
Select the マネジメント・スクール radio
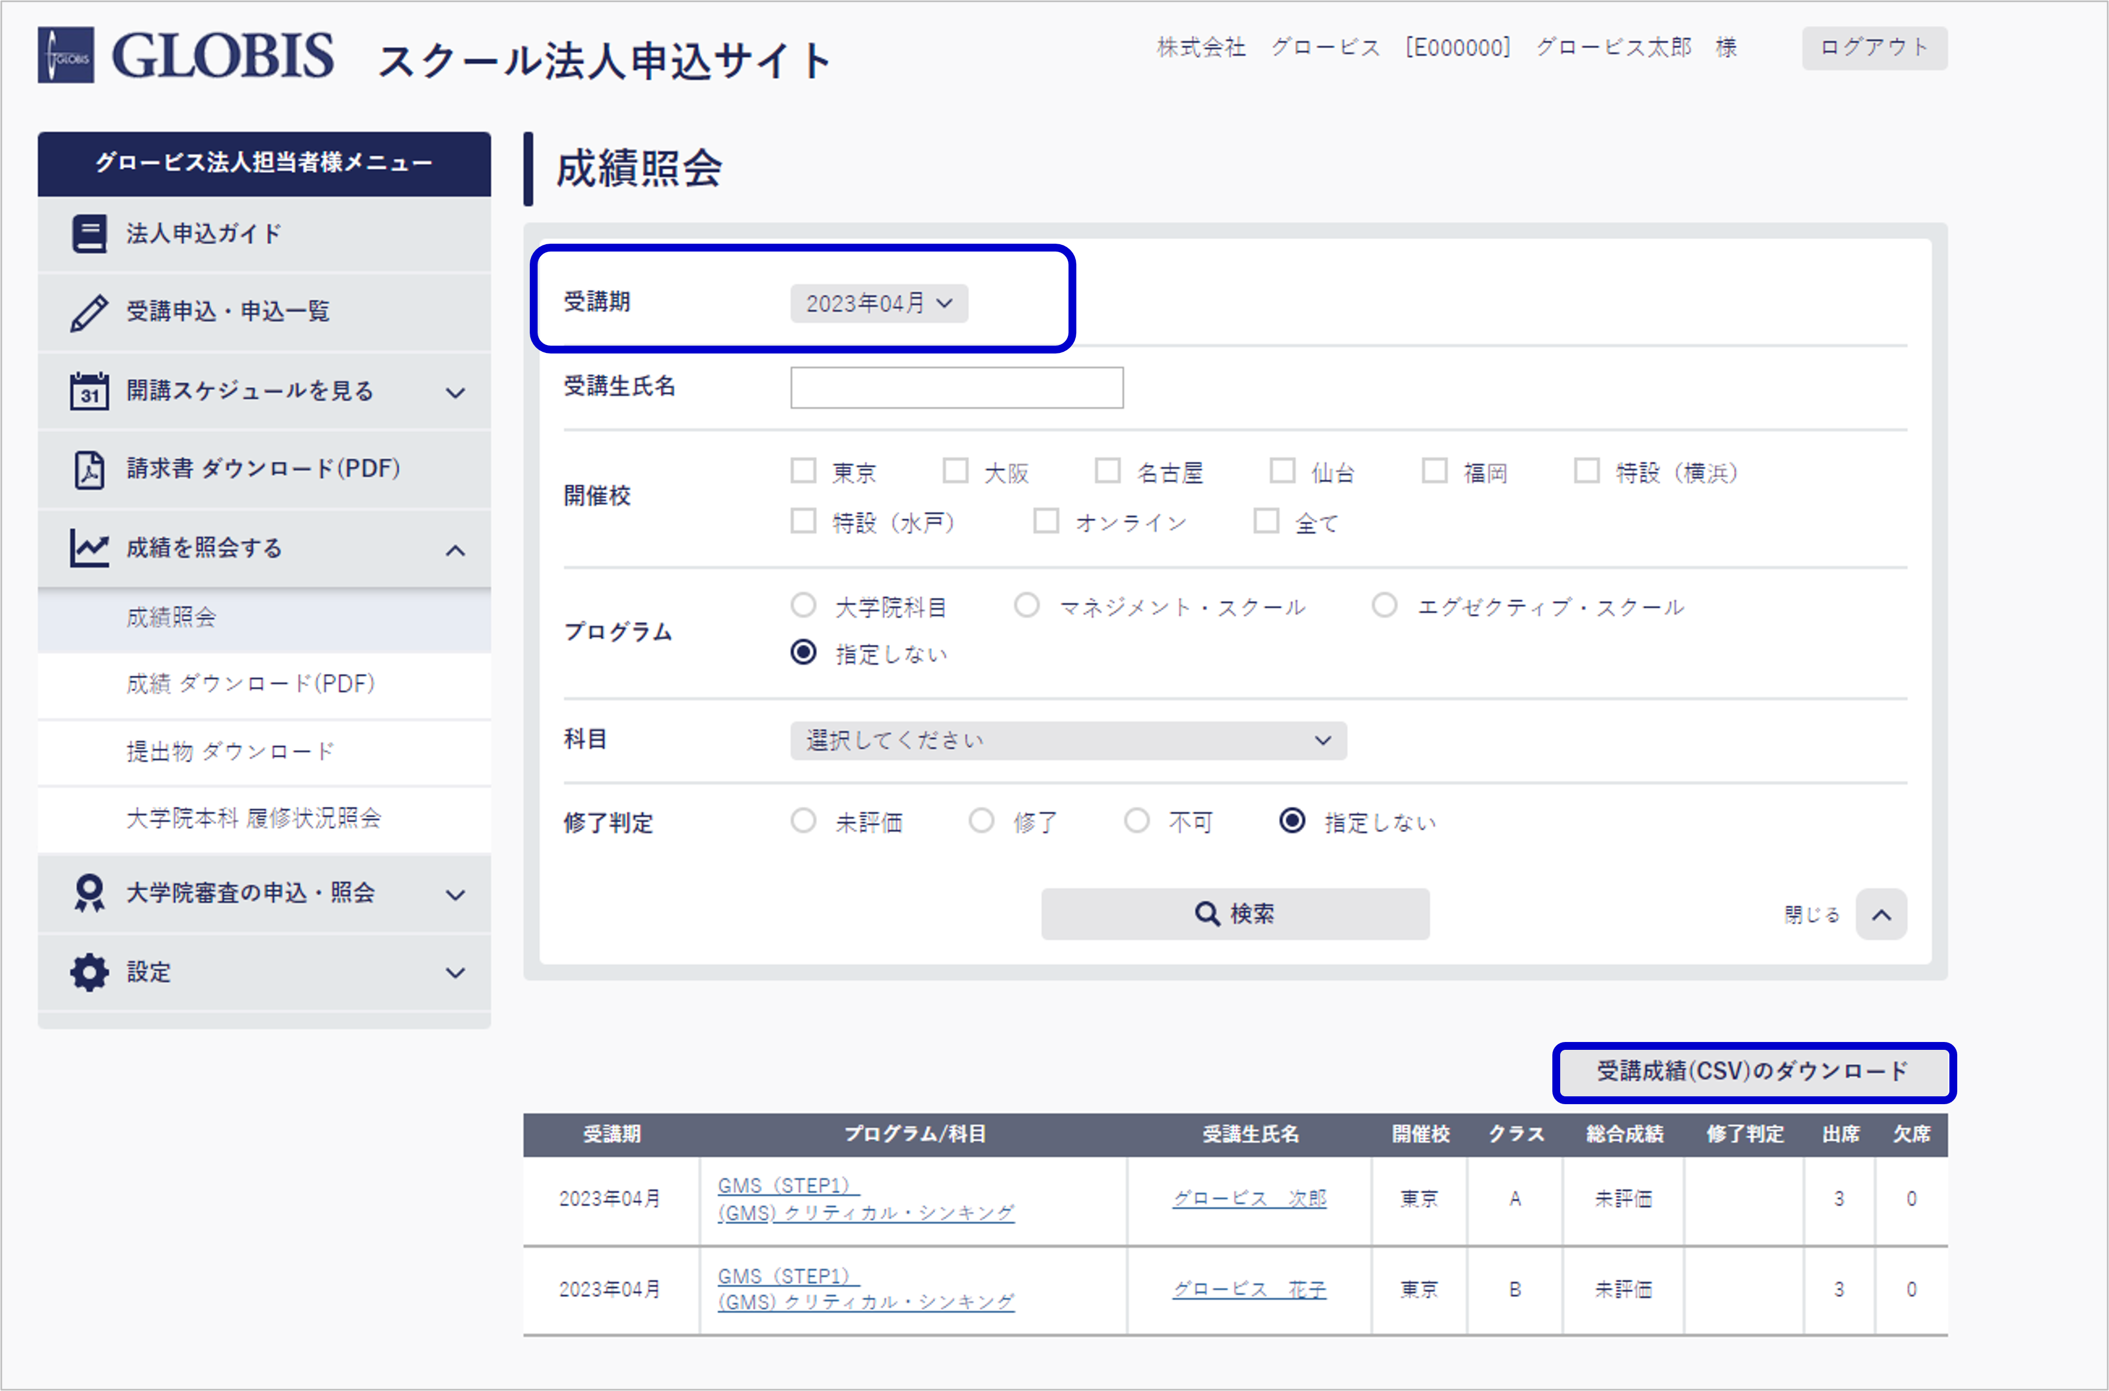pyautogui.click(x=1026, y=606)
